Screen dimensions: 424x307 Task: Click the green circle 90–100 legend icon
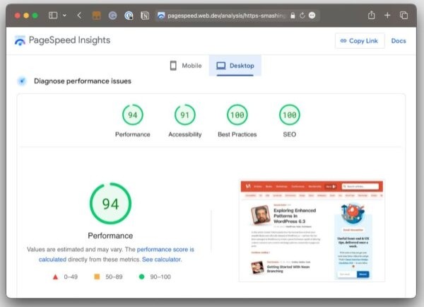[x=141, y=277]
